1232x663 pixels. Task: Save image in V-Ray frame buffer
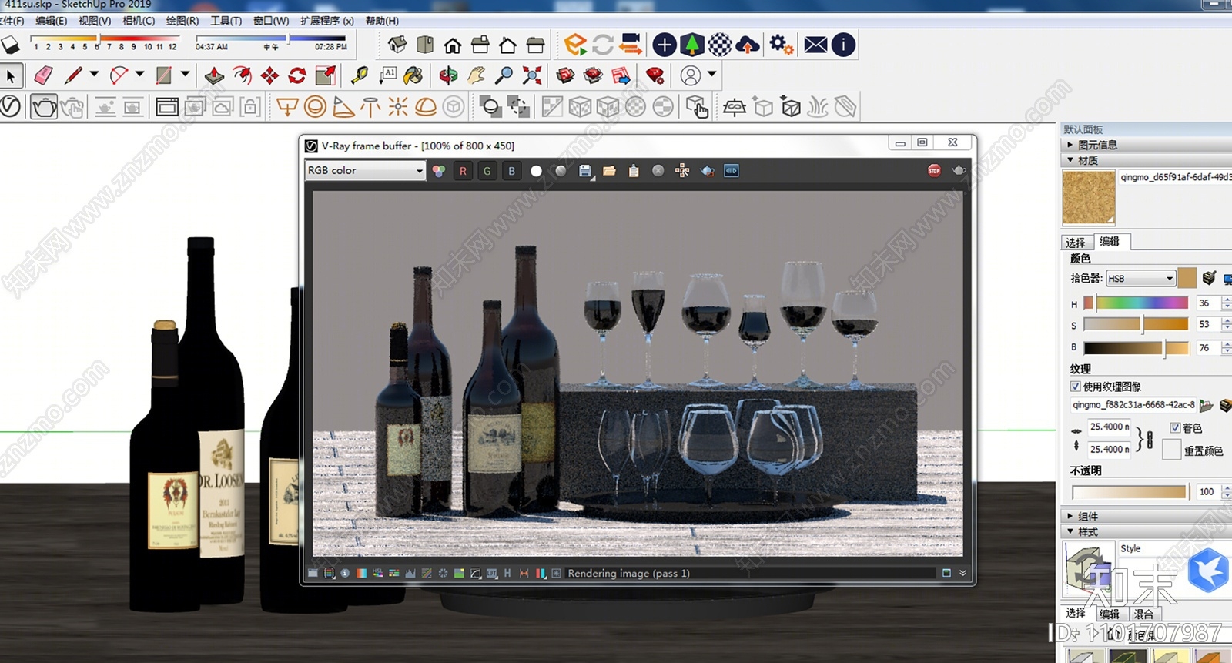click(x=585, y=171)
